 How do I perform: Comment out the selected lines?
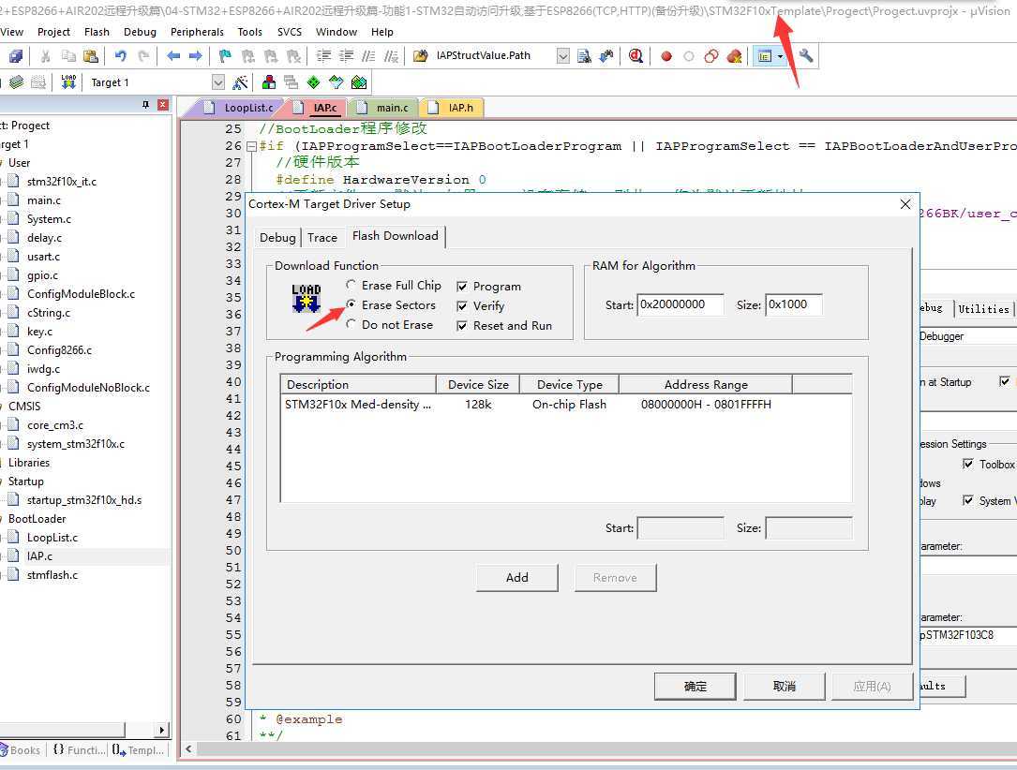coord(368,56)
